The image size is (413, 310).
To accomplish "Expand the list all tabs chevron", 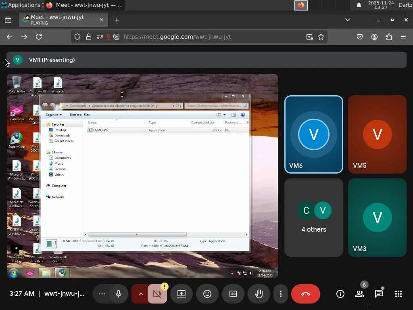I will tap(348, 20).
